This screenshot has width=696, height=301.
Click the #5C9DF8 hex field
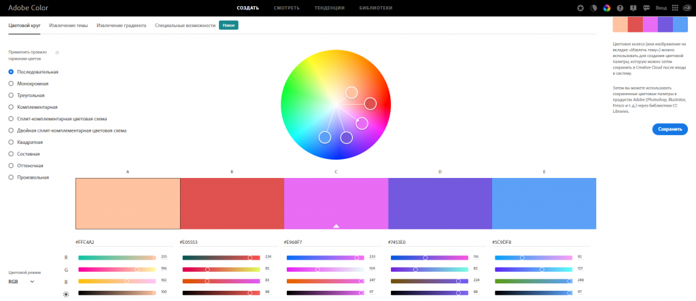[541, 243]
